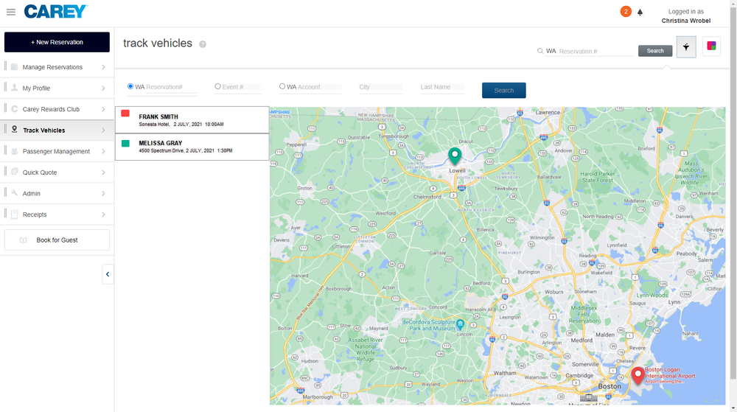Click the red map pin at Logan Airport
This screenshot has height=412, width=737.
[x=638, y=374]
